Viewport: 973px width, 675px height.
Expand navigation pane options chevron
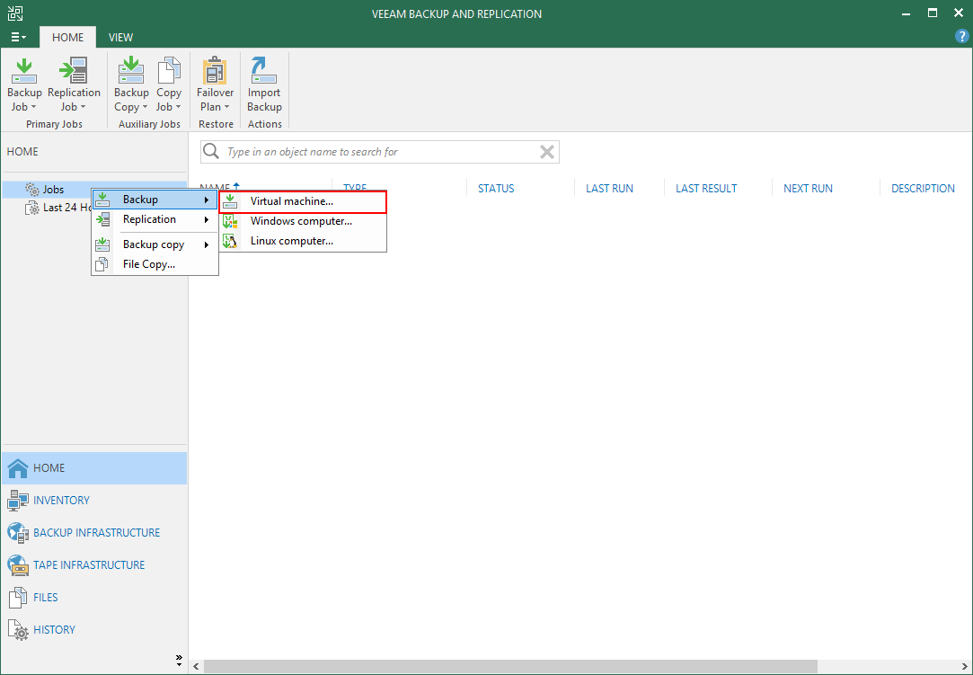point(179,661)
